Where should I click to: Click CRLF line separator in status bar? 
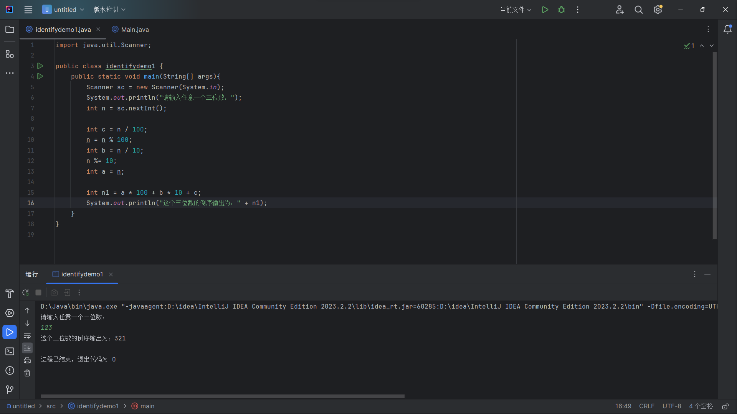[x=646, y=406]
